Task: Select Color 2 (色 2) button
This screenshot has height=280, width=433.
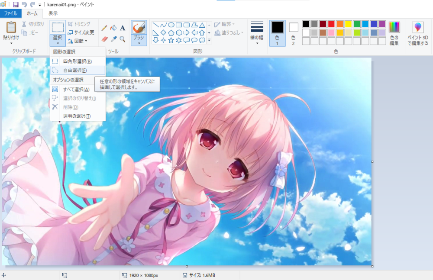Action: [x=293, y=33]
